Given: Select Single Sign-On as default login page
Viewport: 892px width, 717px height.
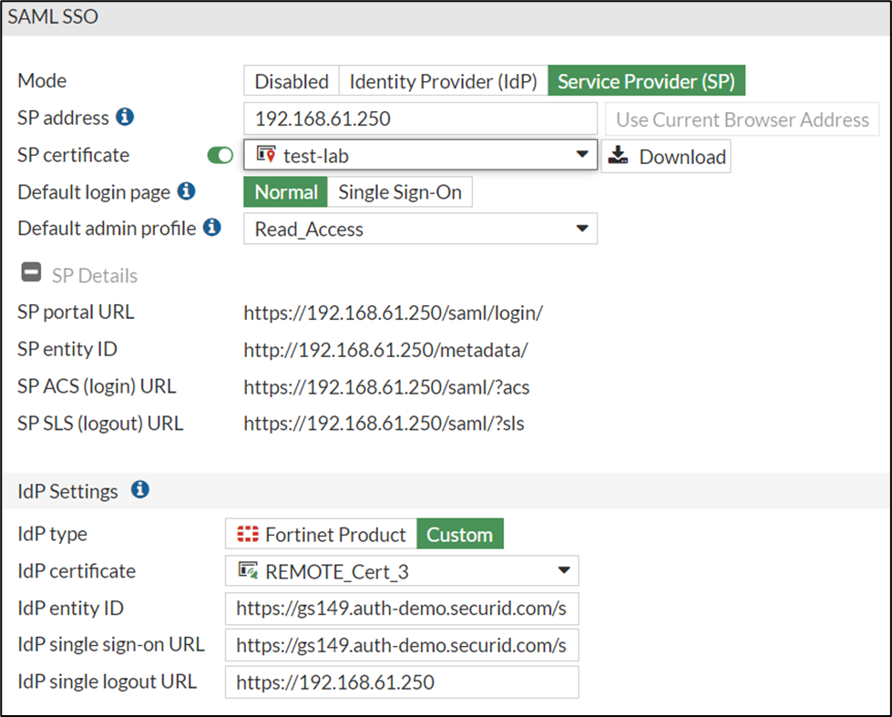Looking at the screenshot, I should [400, 192].
